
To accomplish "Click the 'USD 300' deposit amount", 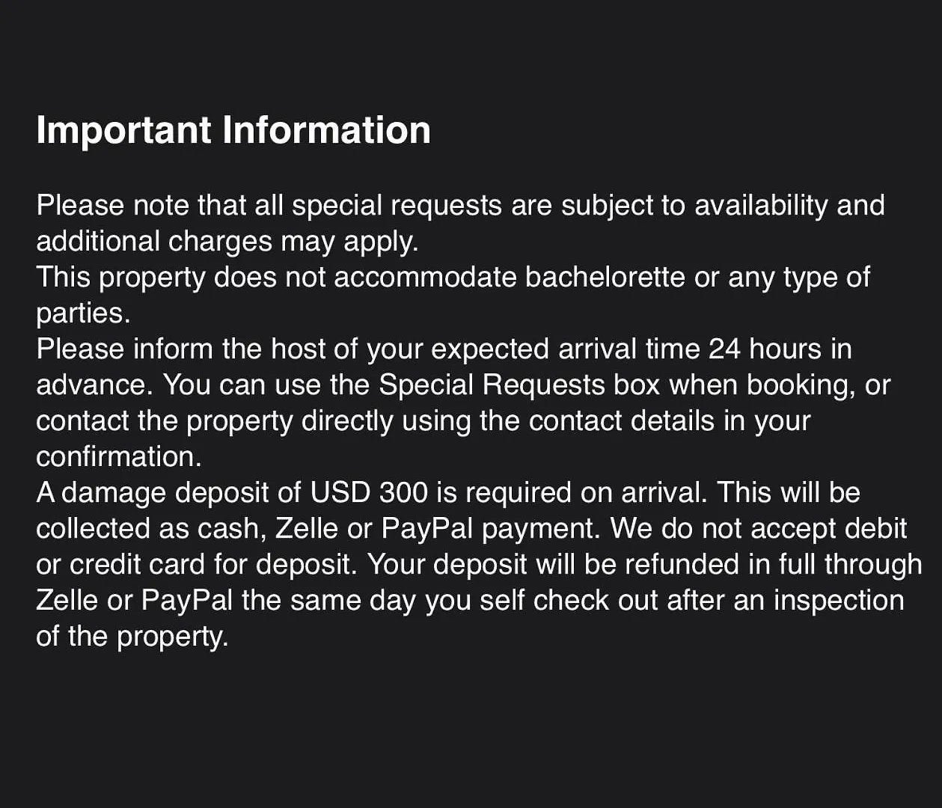I will tap(369, 492).
